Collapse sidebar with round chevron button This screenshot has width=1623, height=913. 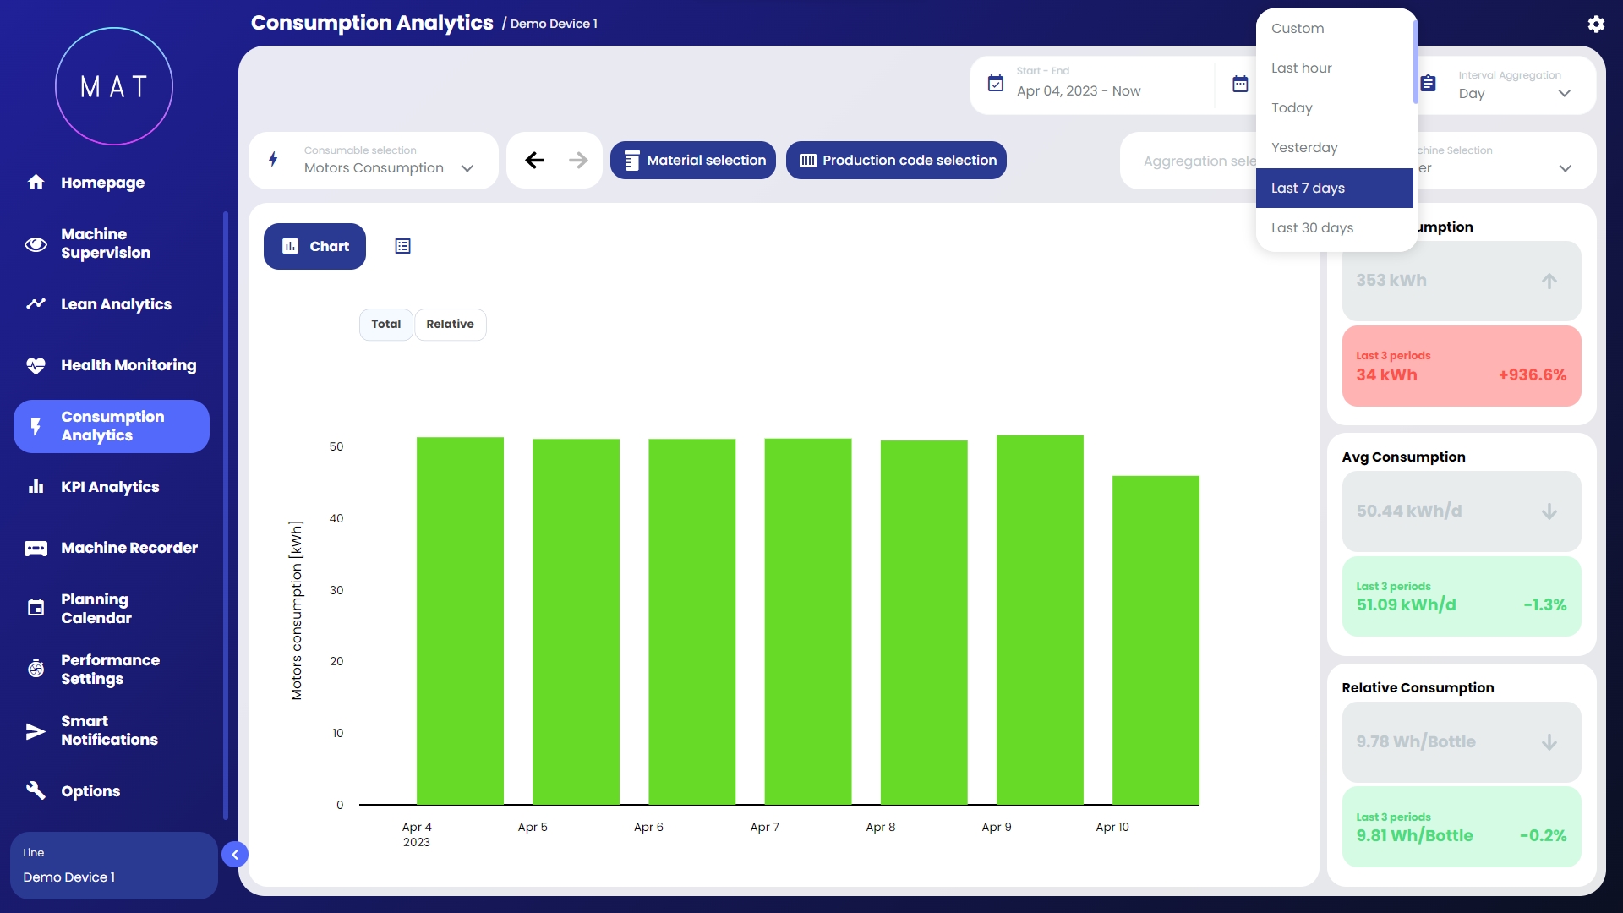pos(235,855)
